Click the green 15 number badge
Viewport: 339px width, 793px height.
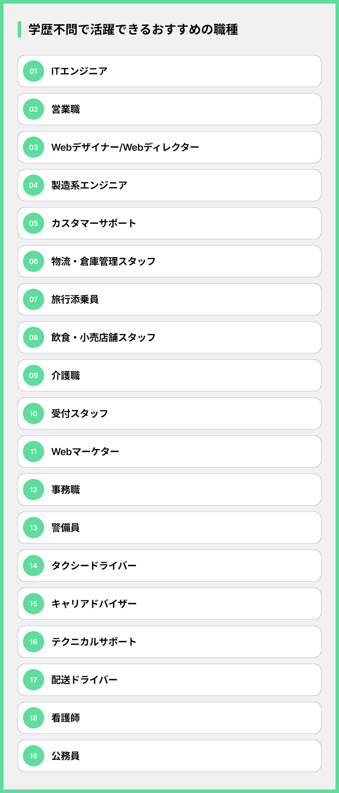[33, 603]
